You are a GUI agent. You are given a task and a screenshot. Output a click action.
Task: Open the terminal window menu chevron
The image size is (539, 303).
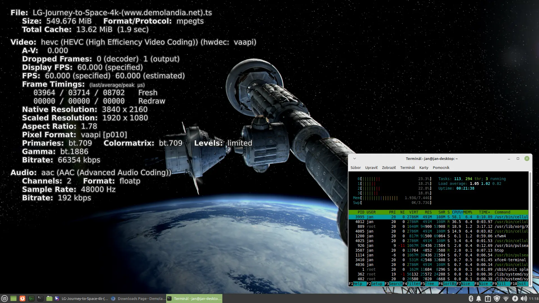(x=355, y=159)
